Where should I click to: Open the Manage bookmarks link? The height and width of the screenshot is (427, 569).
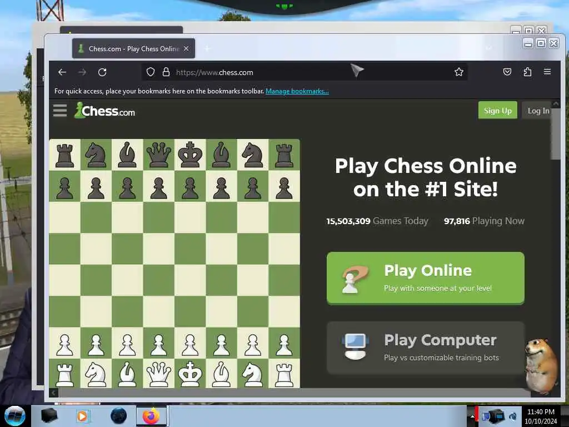(x=297, y=91)
